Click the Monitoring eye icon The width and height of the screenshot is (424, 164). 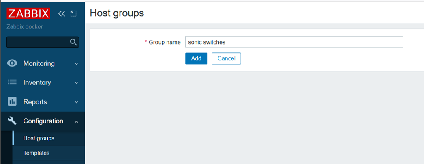pyautogui.click(x=12, y=63)
